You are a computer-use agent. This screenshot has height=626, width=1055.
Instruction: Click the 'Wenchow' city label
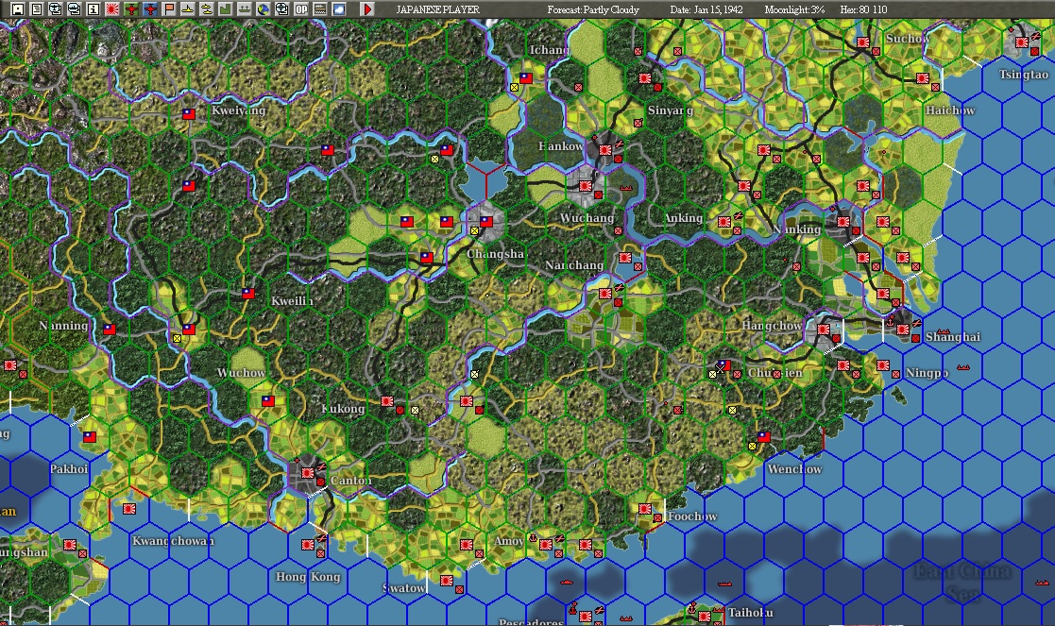tap(794, 469)
